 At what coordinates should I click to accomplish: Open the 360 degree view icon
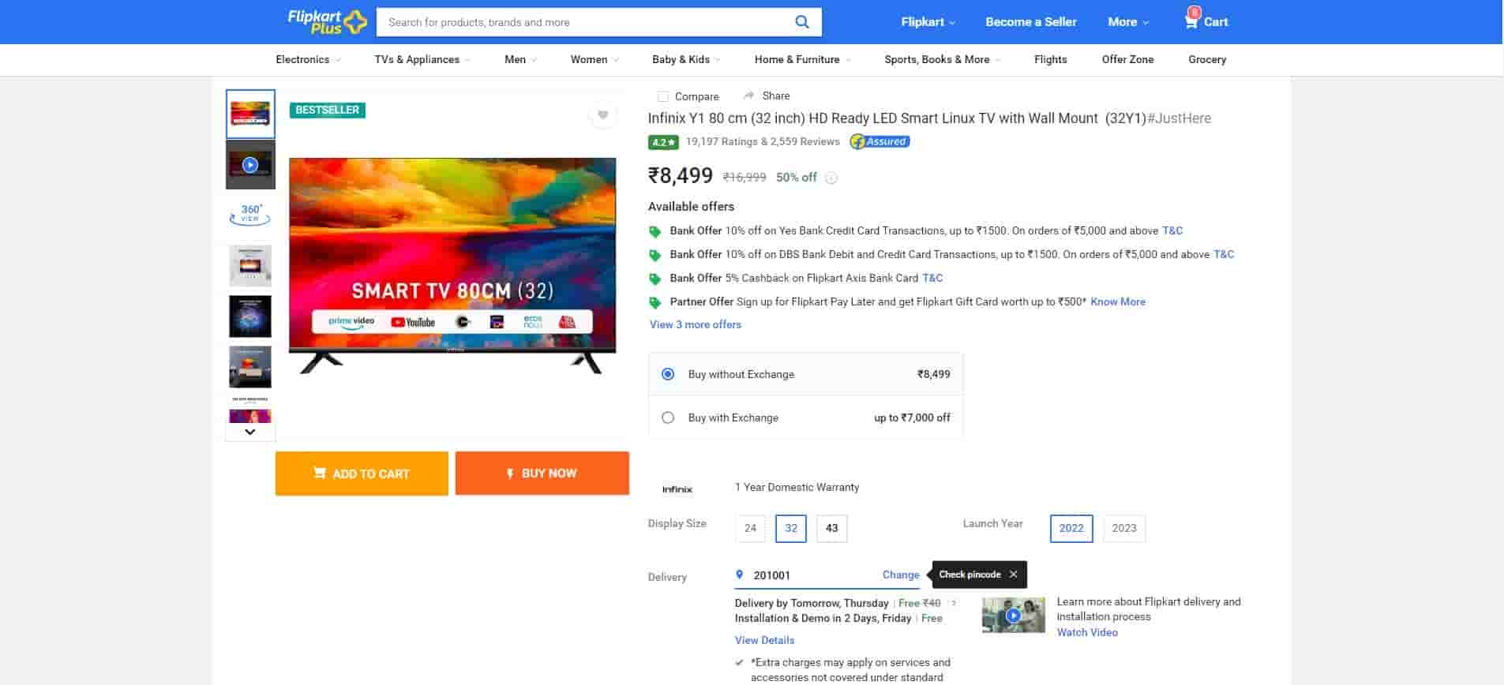click(x=250, y=215)
